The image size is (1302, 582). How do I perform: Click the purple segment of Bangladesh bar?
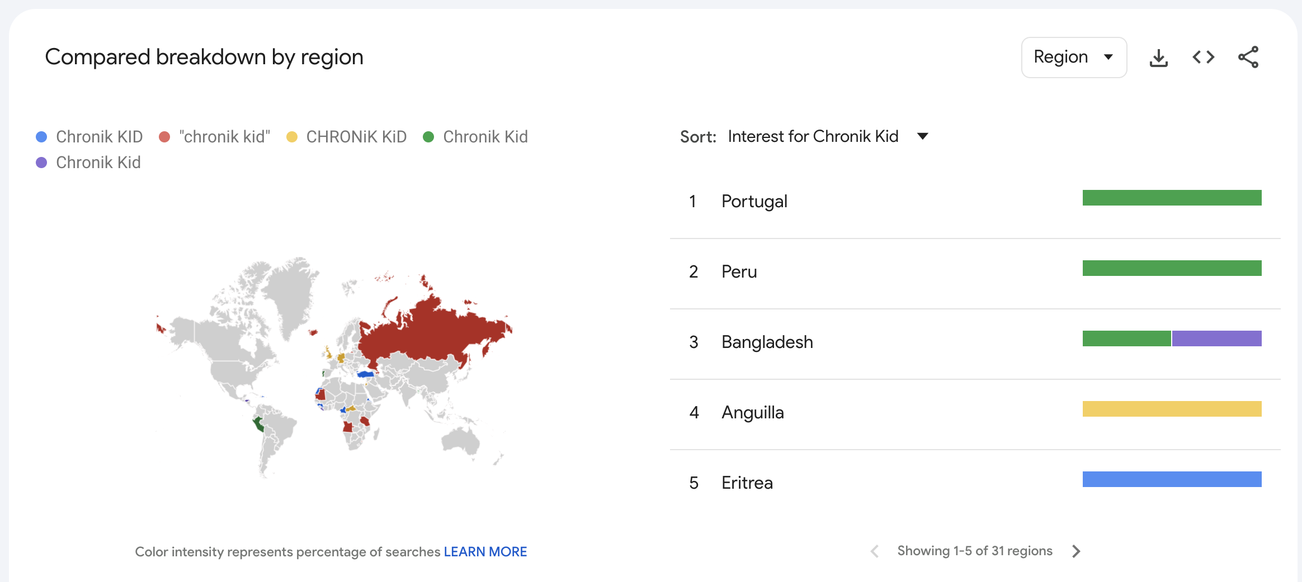pos(1216,338)
